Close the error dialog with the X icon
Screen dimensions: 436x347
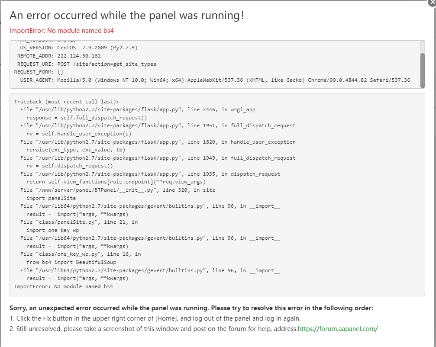432,2
